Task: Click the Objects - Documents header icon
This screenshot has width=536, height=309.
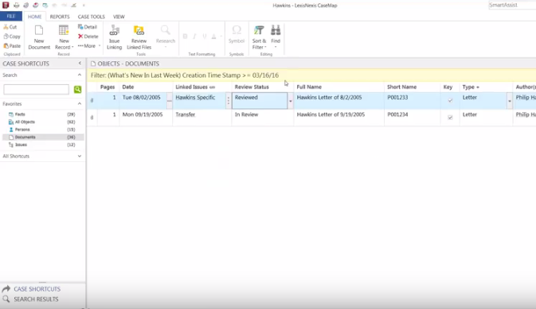Action: (x=93, y=64)
